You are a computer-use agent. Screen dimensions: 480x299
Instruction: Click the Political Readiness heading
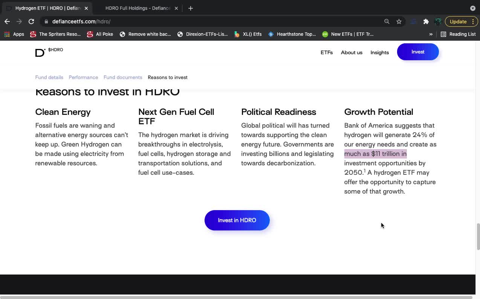pos(279,112)
